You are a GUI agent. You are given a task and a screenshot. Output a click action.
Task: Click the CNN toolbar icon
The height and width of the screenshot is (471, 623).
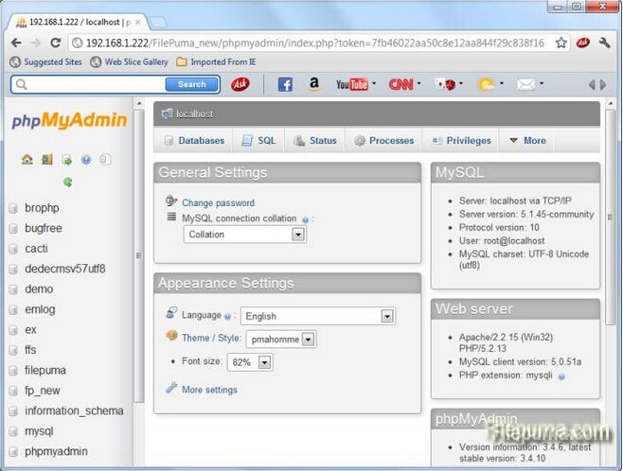[401, 84]
